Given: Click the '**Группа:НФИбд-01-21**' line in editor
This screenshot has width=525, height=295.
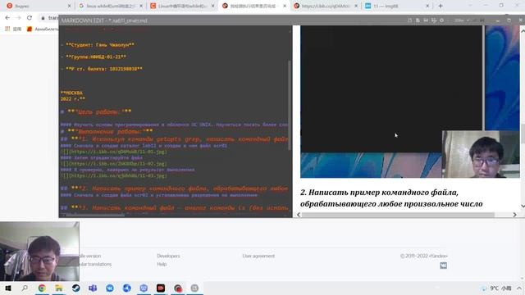Looking at the screenshot, I should 94,57.
